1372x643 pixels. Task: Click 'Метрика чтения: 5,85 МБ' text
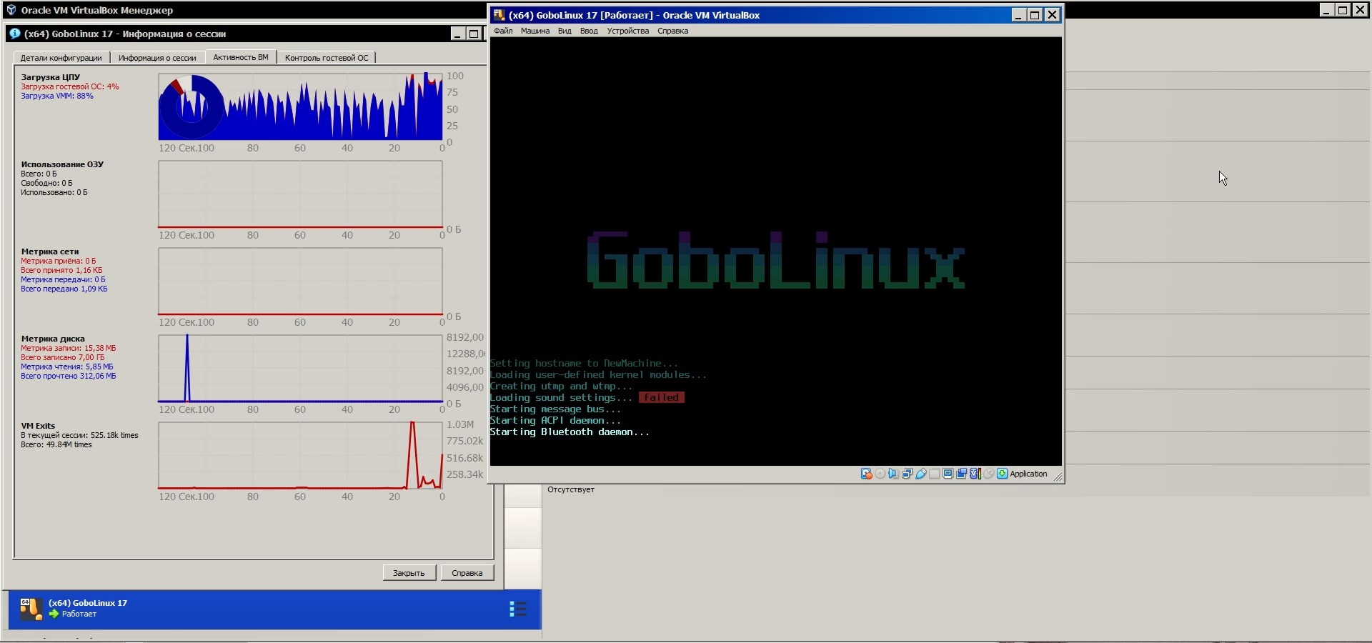(x=67, y=367)
